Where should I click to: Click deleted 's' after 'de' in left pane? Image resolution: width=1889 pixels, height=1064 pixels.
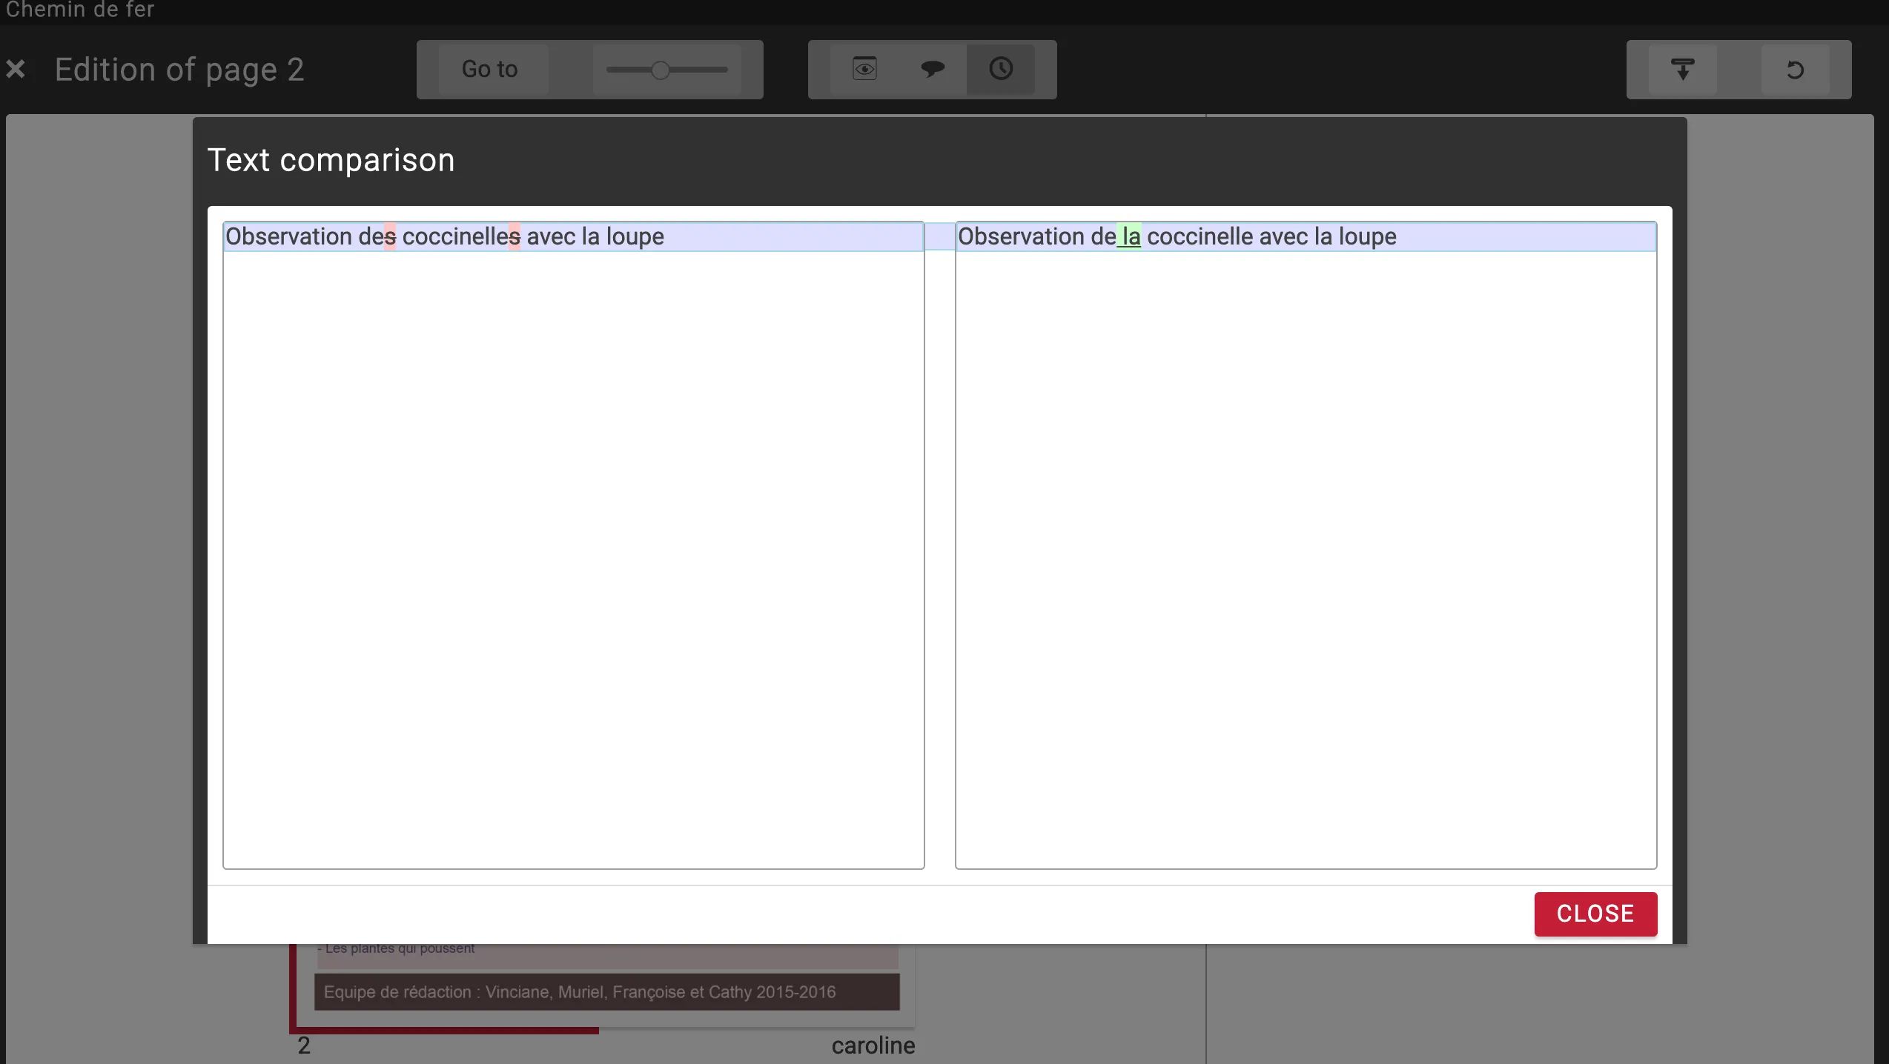390,237
